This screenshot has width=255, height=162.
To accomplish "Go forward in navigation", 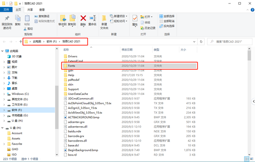I will pos(11,42).
